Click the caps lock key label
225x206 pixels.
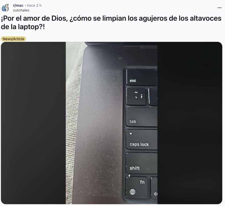point(139,144)
